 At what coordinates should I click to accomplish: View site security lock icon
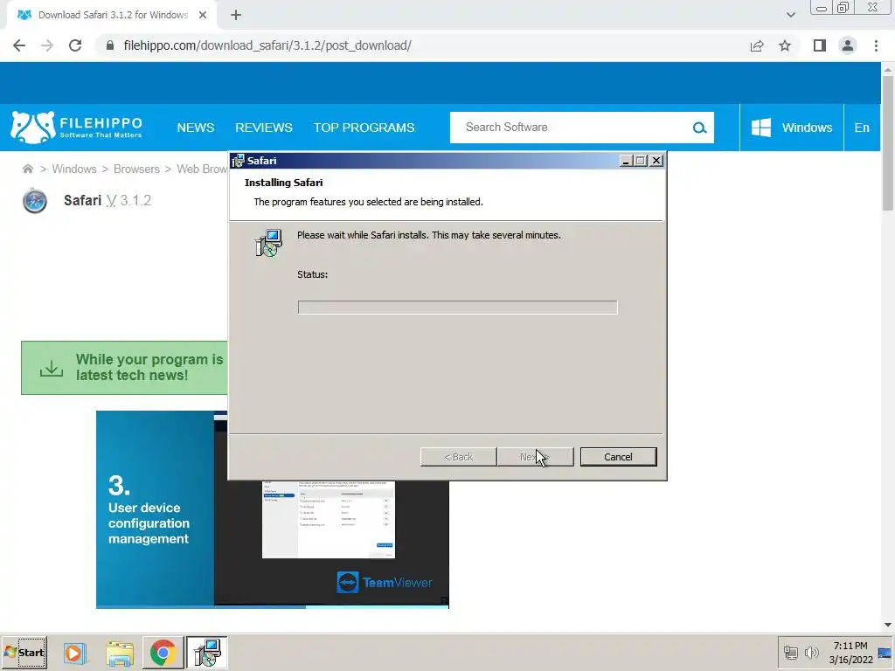(x=110, y=45)
